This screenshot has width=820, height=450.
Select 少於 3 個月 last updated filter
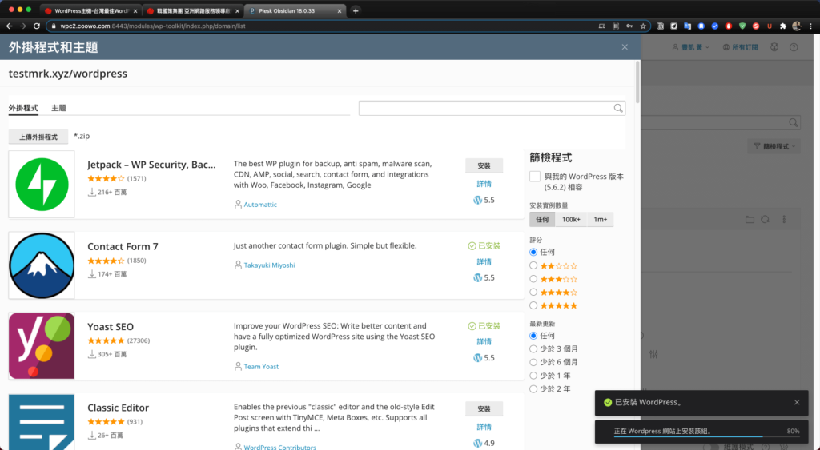[533, 348]
